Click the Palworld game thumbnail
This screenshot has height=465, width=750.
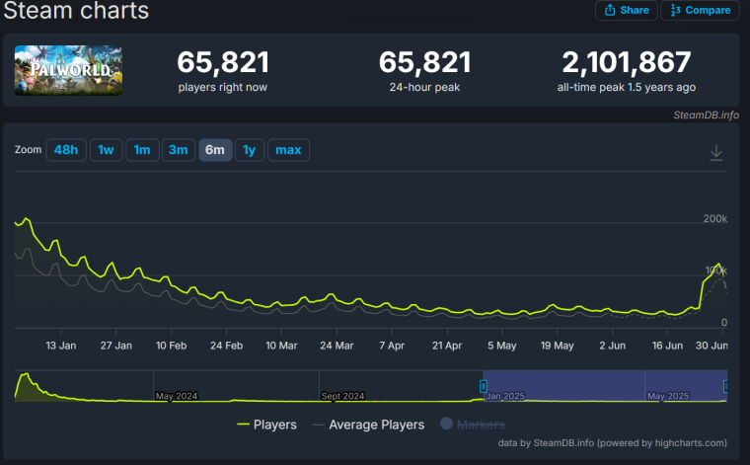pyautogui.click(x=68, y=70)
